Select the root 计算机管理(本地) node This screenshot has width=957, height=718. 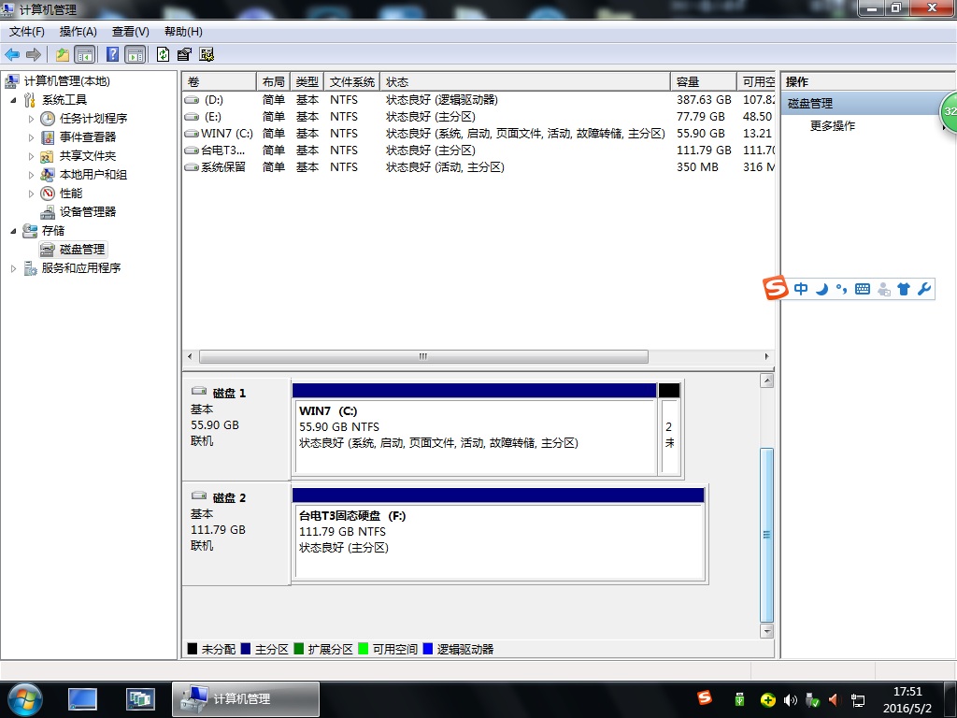tap(67, 80)
